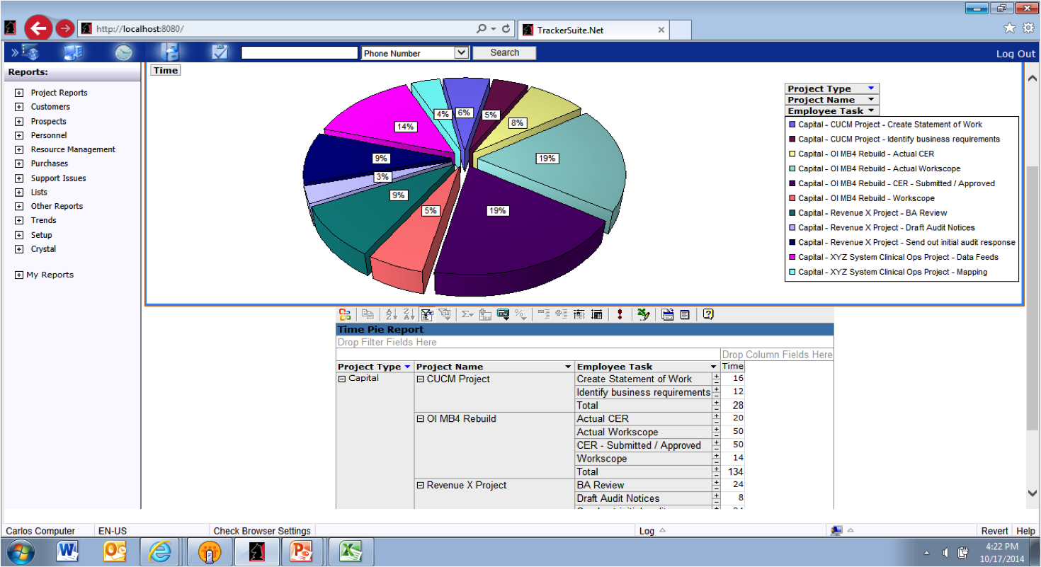Click the Revert link in the status bar
This screenshot has width=1041, height=567.
[994, 530]
